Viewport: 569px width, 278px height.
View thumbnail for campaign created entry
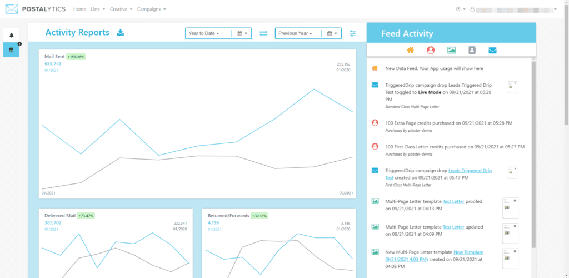tap(512, 173)
